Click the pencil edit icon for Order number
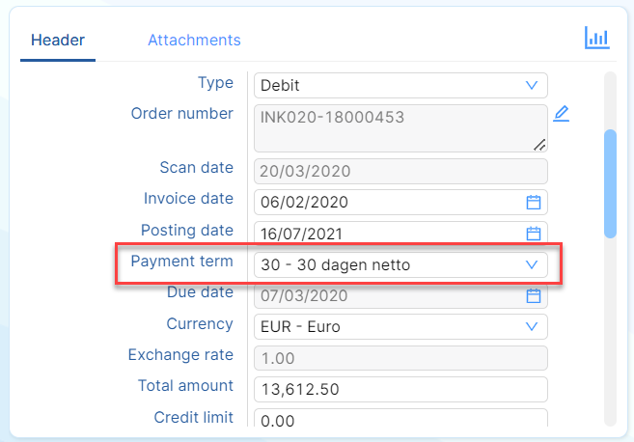This screenshot has width=634, height=442. (x=562, y=114)
